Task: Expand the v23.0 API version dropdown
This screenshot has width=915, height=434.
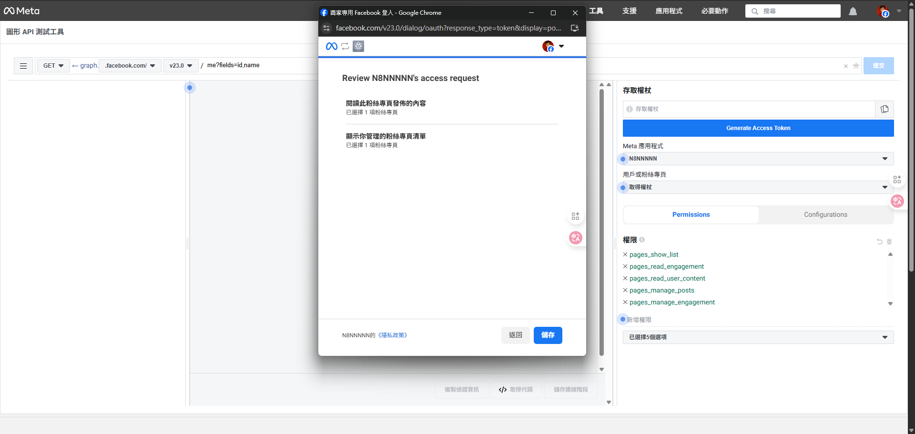Action: pyautogui.click(x=181, y=66)
